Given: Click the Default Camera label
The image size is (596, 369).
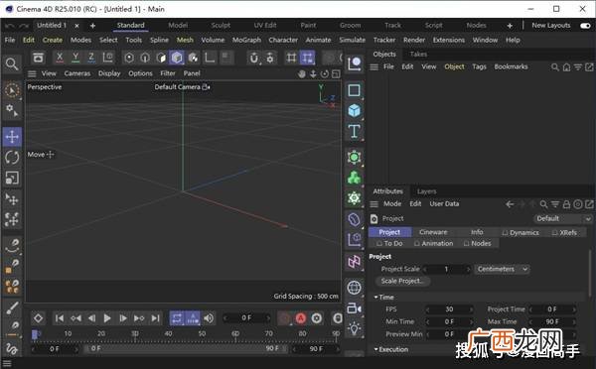Looking at the screenshot, I should (177, 87).
